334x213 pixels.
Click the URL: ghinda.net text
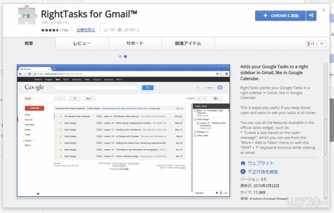tap(55, 22)
